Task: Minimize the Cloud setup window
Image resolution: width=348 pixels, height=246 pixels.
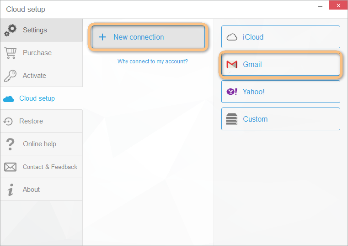Action: [320, 6]
